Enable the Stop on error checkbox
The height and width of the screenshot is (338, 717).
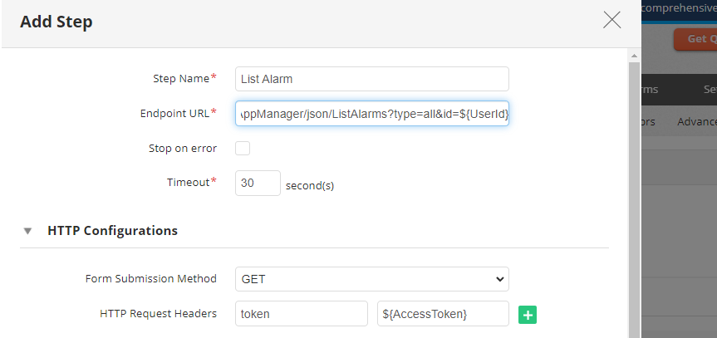pos(243,149)
